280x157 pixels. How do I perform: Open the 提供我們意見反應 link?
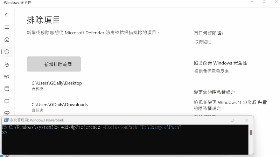(x=211, y=71)
